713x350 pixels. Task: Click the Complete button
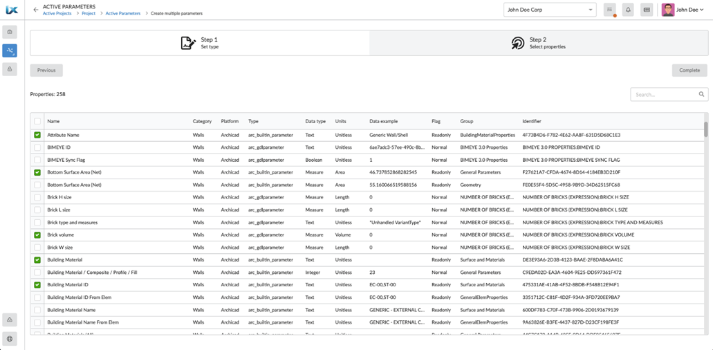[x=689, y=71]
